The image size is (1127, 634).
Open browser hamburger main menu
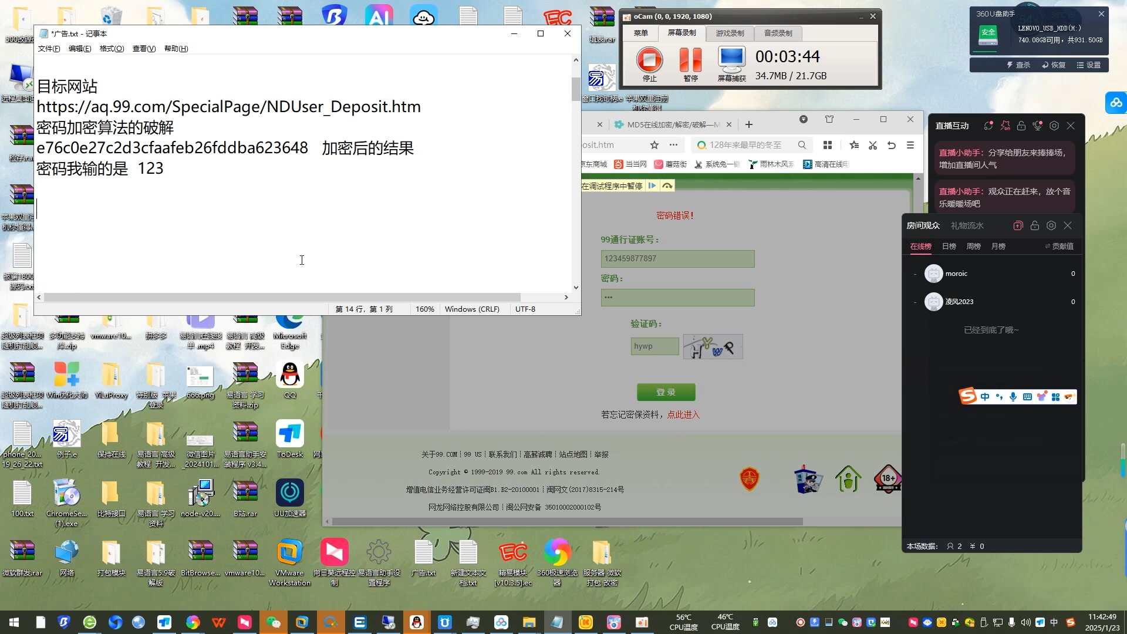(910, 146)
